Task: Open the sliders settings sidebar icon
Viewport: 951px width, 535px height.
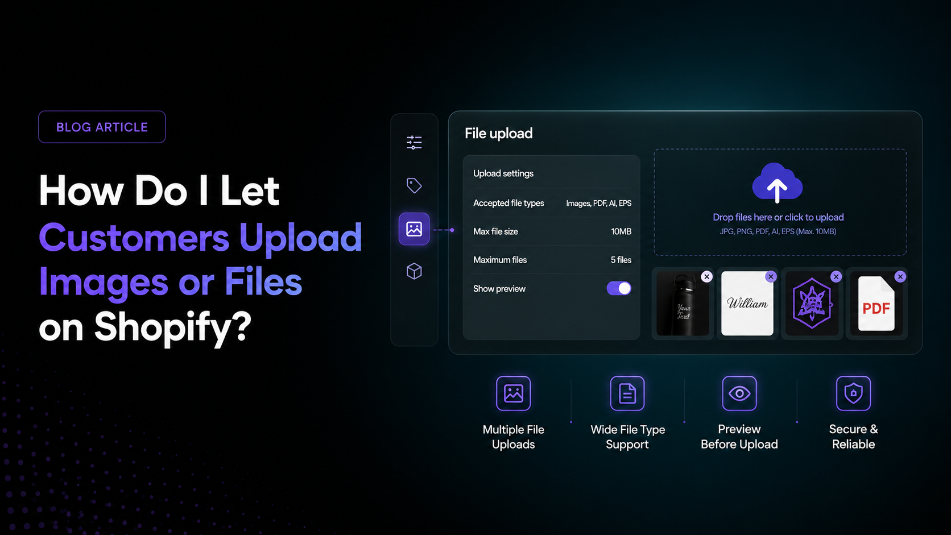Action: pyautogui.click(x=414, y=142)
